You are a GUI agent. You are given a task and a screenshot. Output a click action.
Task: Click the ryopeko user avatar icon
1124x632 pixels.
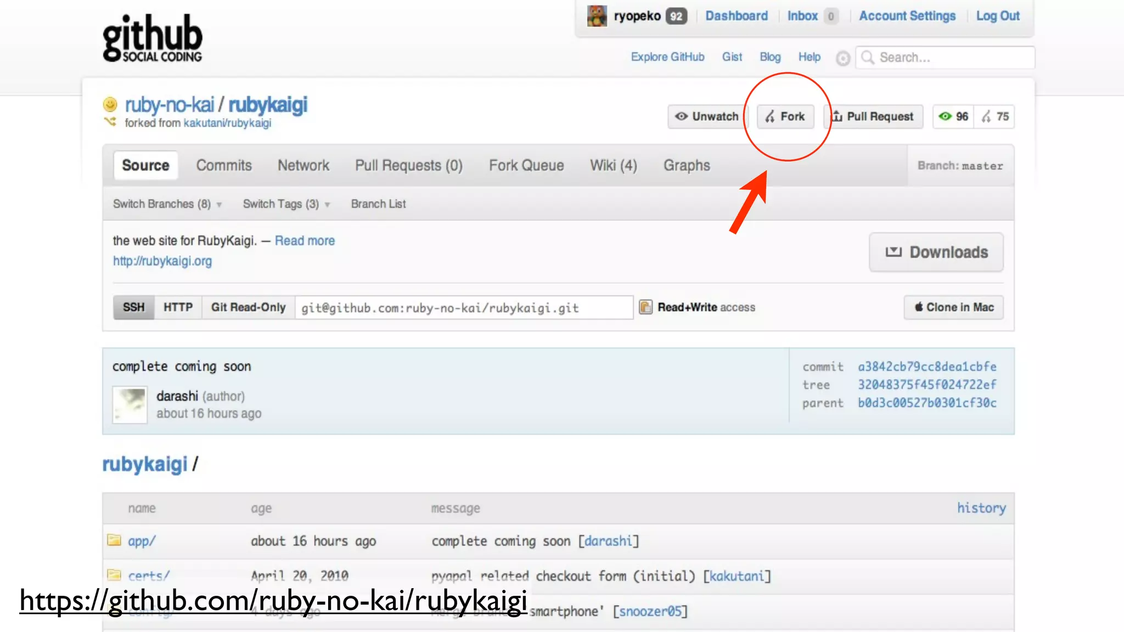point(597,16)
